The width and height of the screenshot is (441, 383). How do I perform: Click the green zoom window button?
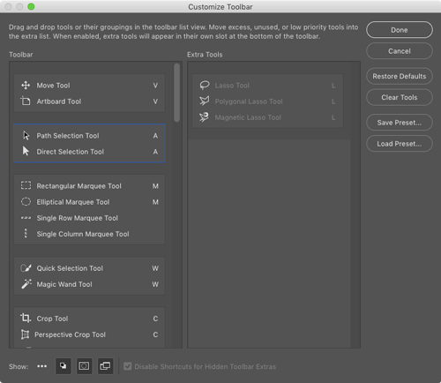click(31, 6)
